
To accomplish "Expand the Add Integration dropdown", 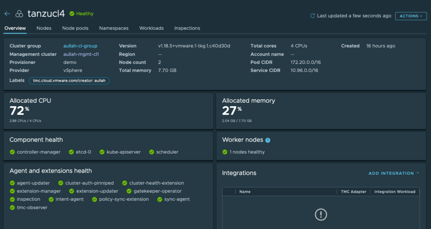I will (394, 173).
